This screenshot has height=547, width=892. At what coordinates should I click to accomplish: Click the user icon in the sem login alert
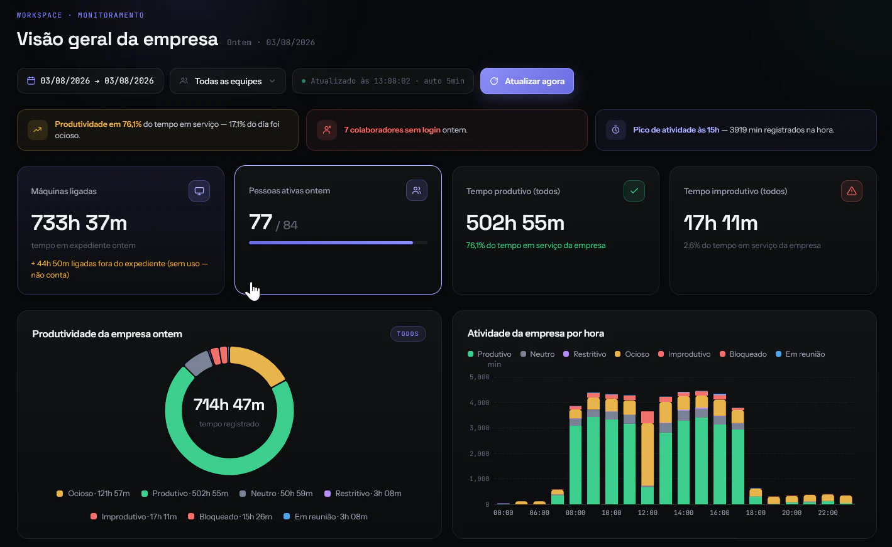(327, 130)
